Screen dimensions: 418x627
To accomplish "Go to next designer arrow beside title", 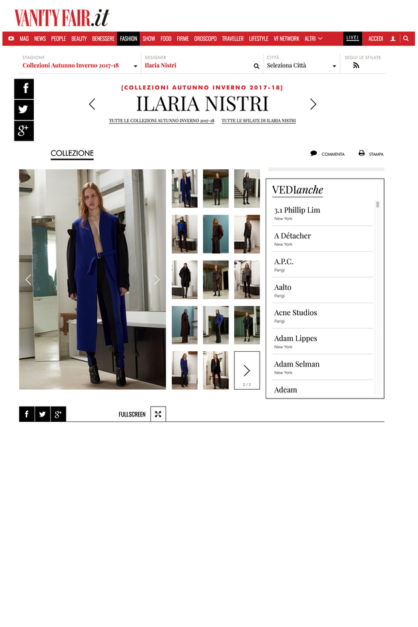I will click(x=313, y=105).
